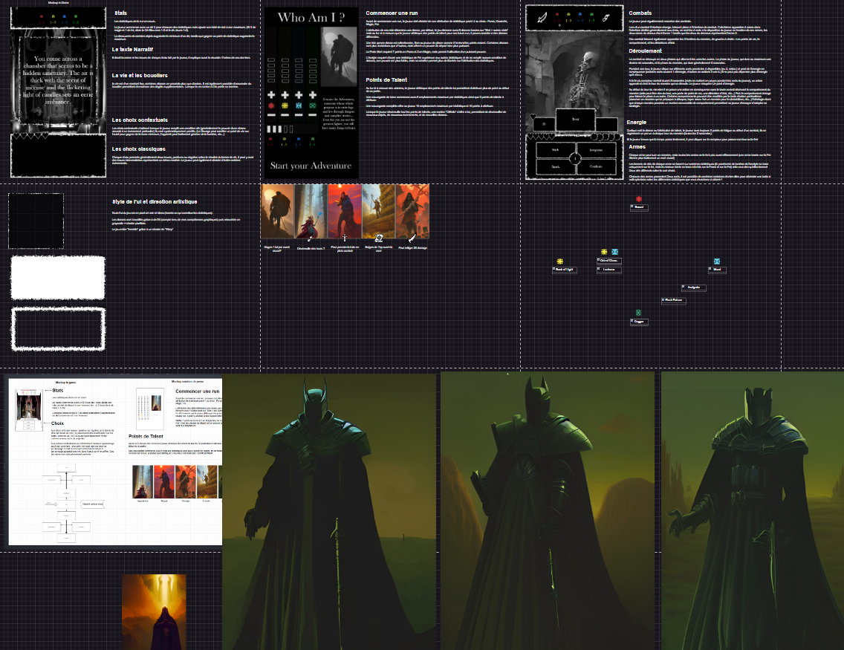Select the yellow emblem above Rush of Light node
The height and width of the screenshot is (650, 844).
tap(560, 261)
